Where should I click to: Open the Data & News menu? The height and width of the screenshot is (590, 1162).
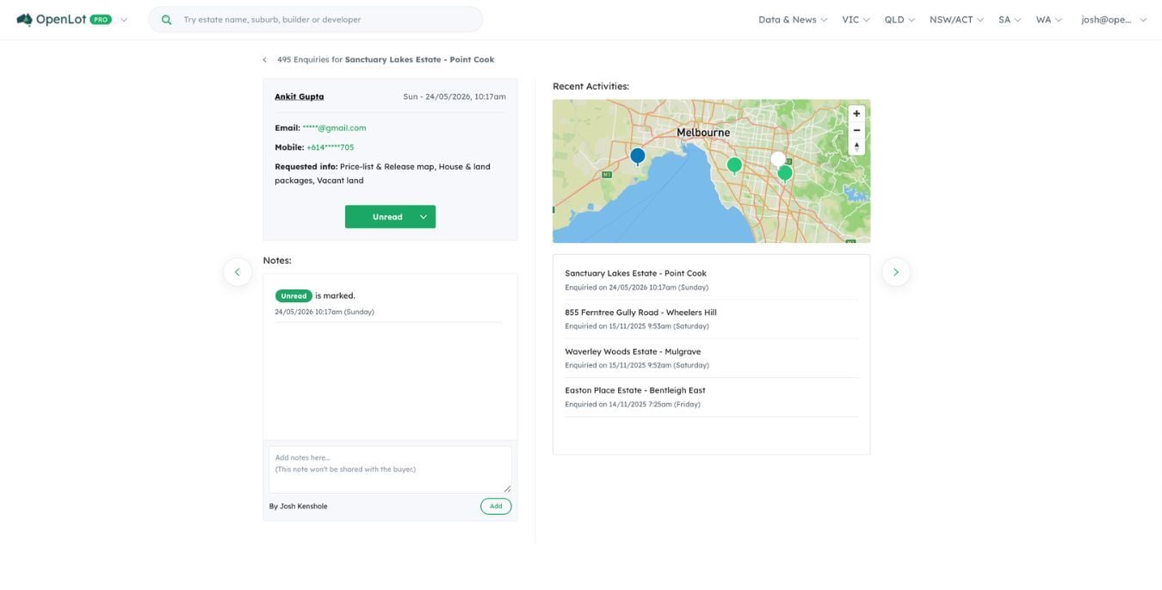(x=793, y=19)
